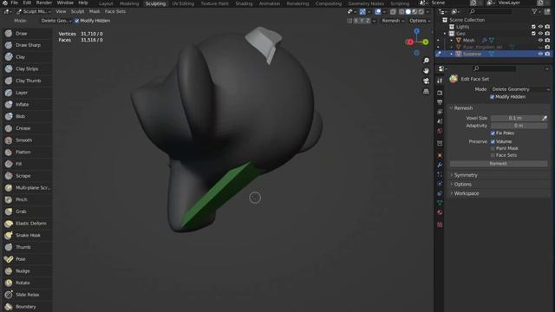Open the File menu
The image size is (555, 312).
(14, 3)
